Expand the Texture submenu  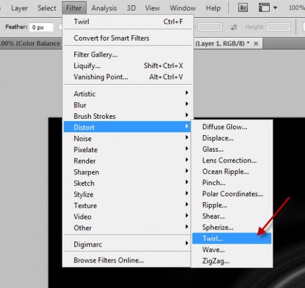click(127, 205)
